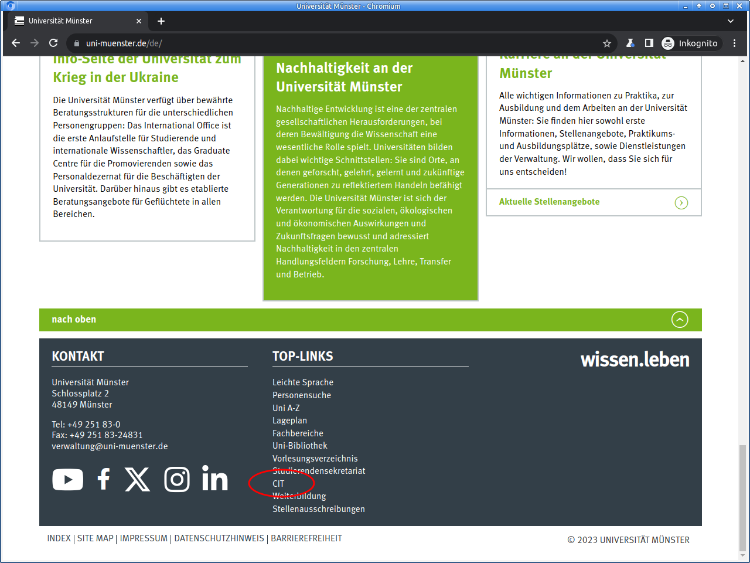Toggle the browser side panel icon
Viewport: 750px width, 563px height.
coord(649,43)
